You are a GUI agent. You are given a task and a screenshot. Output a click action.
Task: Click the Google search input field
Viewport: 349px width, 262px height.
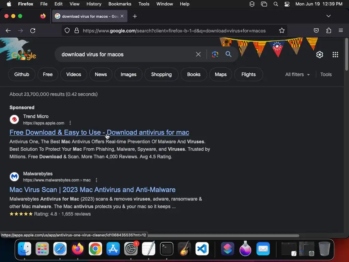127,54
